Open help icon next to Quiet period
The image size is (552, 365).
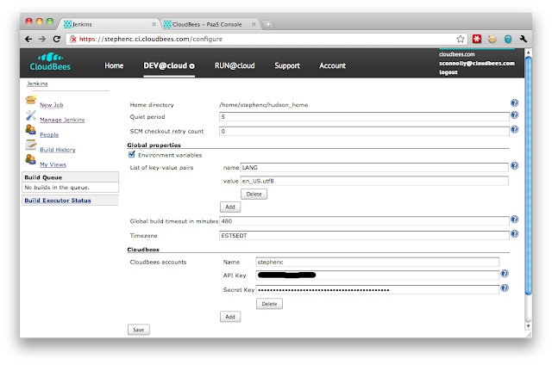point(514,115)
